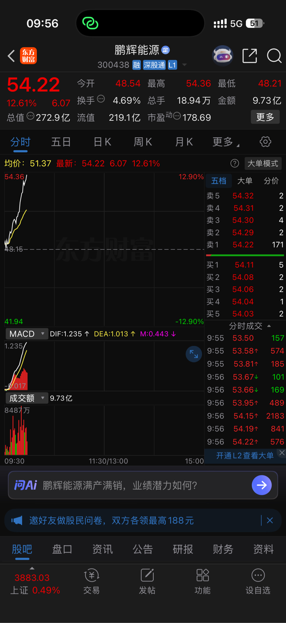Tap the L1 level badge
This screenshot has width=286, height=623.
pyautogui.click(x=172, y=65)
